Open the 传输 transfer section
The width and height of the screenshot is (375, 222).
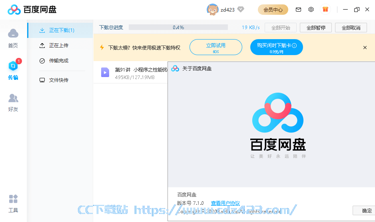click(x=13, y=70)
